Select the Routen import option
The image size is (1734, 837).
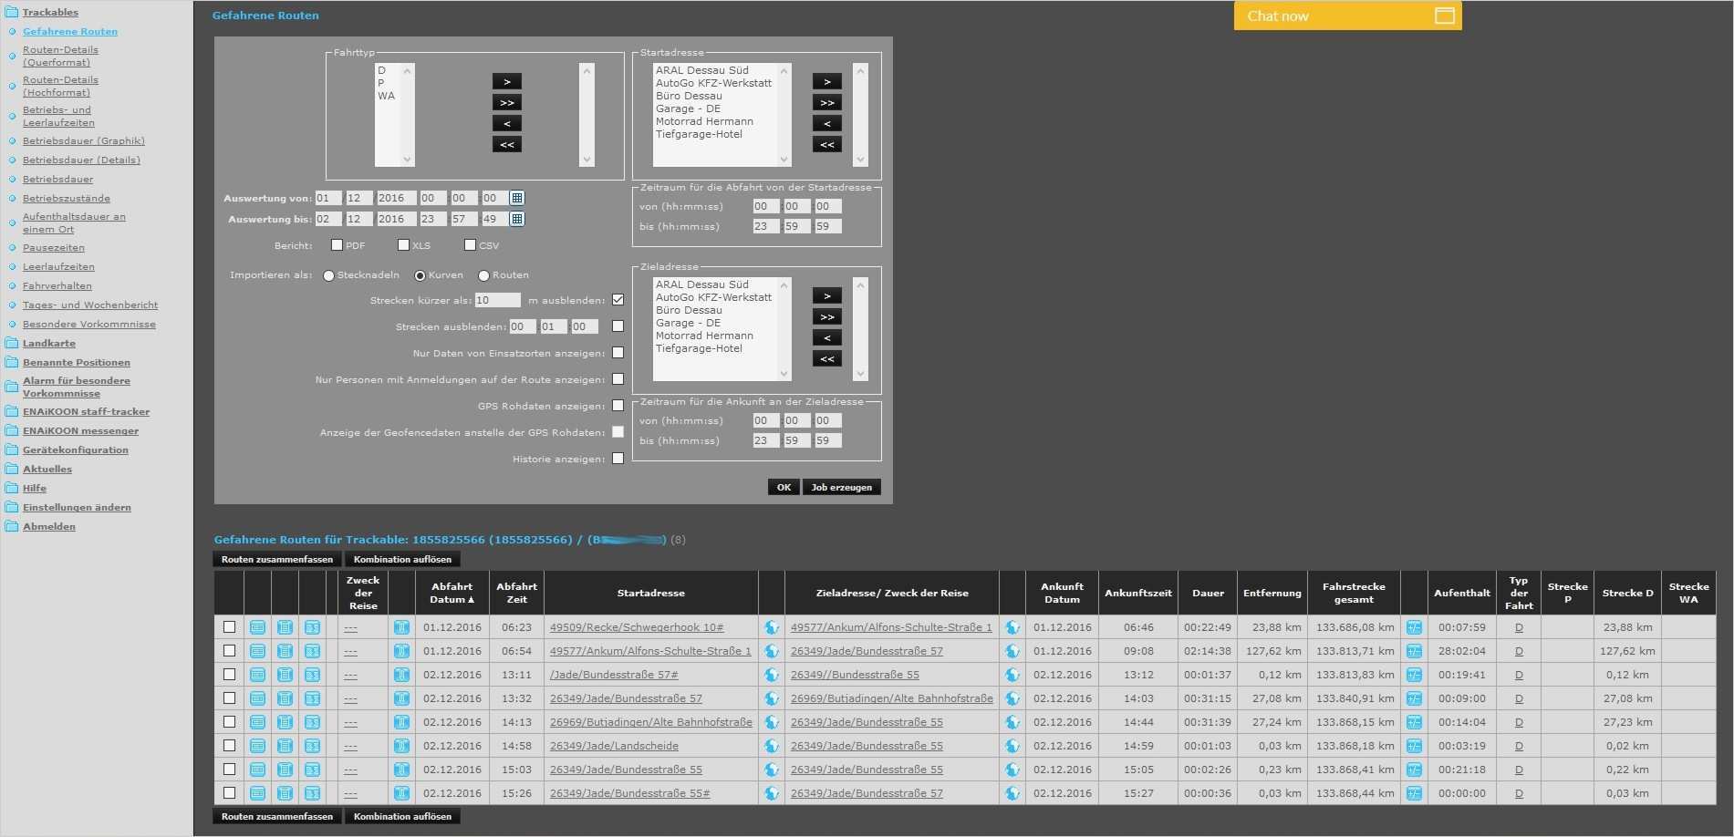pyautogui.click(x=483, y=275)
